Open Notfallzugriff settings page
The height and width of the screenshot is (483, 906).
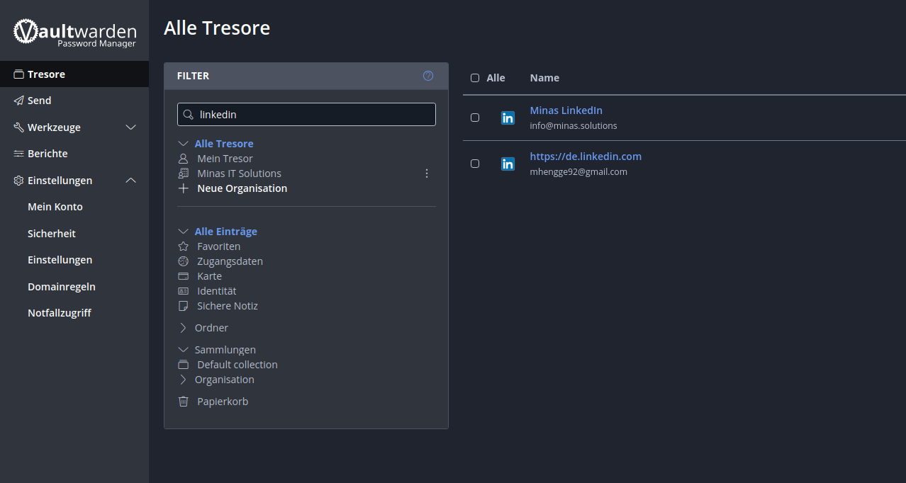pyautogui.click(x=60, y=313)
